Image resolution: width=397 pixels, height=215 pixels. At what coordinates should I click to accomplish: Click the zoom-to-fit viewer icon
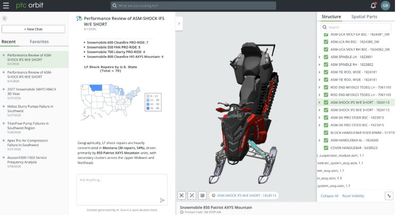click(181, 196)
